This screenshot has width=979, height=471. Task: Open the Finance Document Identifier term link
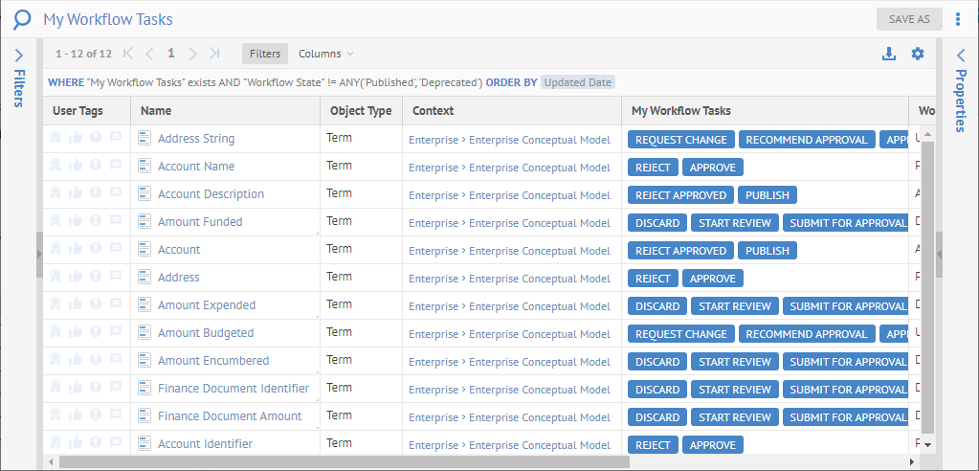[233, 389]
